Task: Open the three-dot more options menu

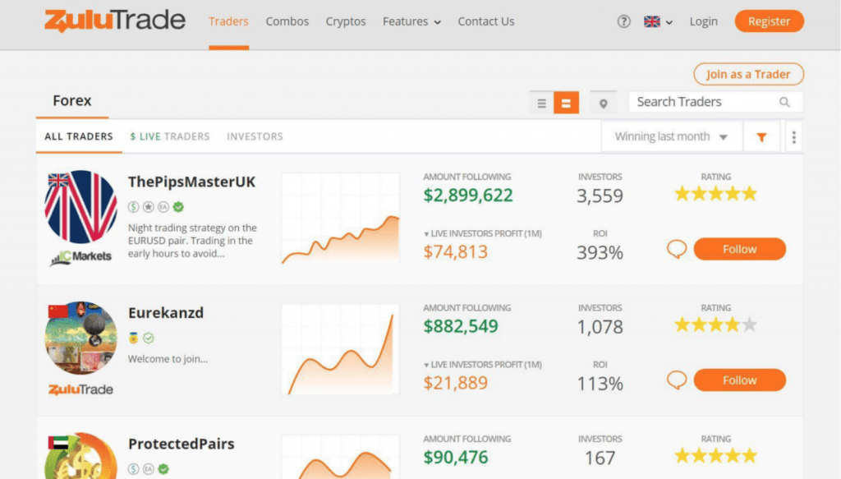Action: click(x=793, y=137)
